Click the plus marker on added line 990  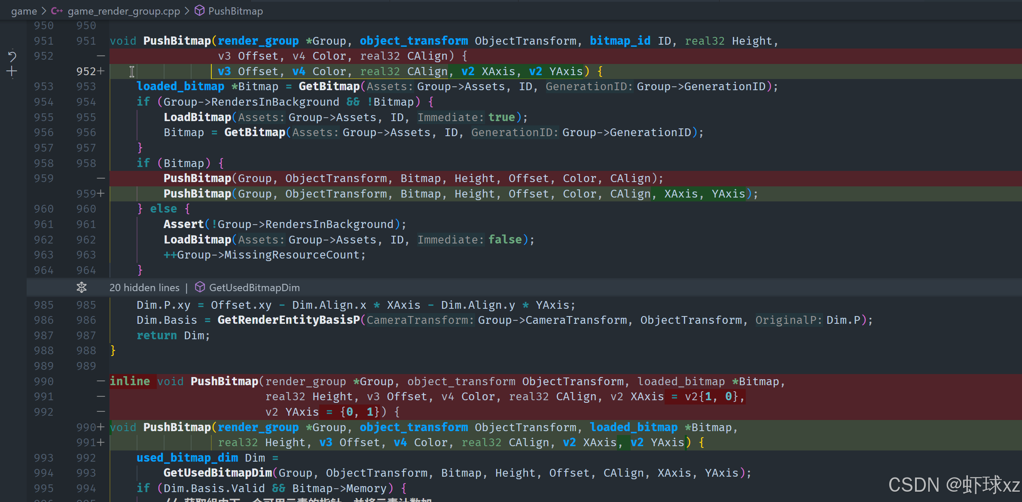pyautogui.click(x=101, y=427)
